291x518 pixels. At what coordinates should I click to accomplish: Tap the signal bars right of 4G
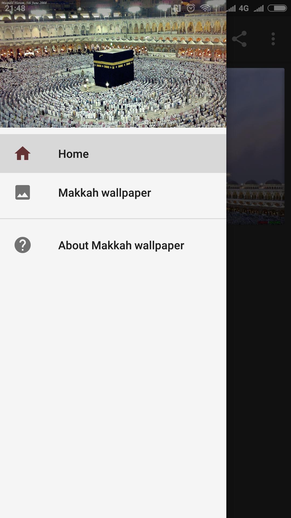pos(258,8)
